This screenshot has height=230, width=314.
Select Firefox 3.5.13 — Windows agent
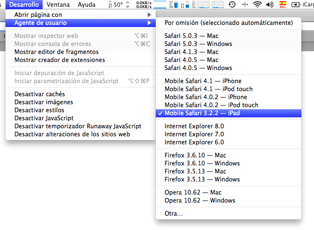point(228,179)
